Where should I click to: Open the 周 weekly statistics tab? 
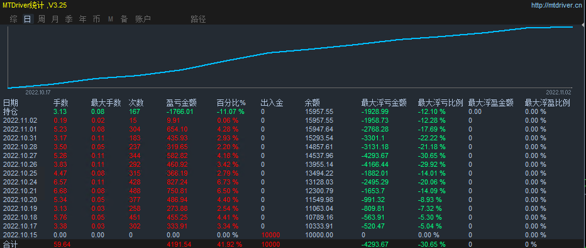click(x=41, y=19)
